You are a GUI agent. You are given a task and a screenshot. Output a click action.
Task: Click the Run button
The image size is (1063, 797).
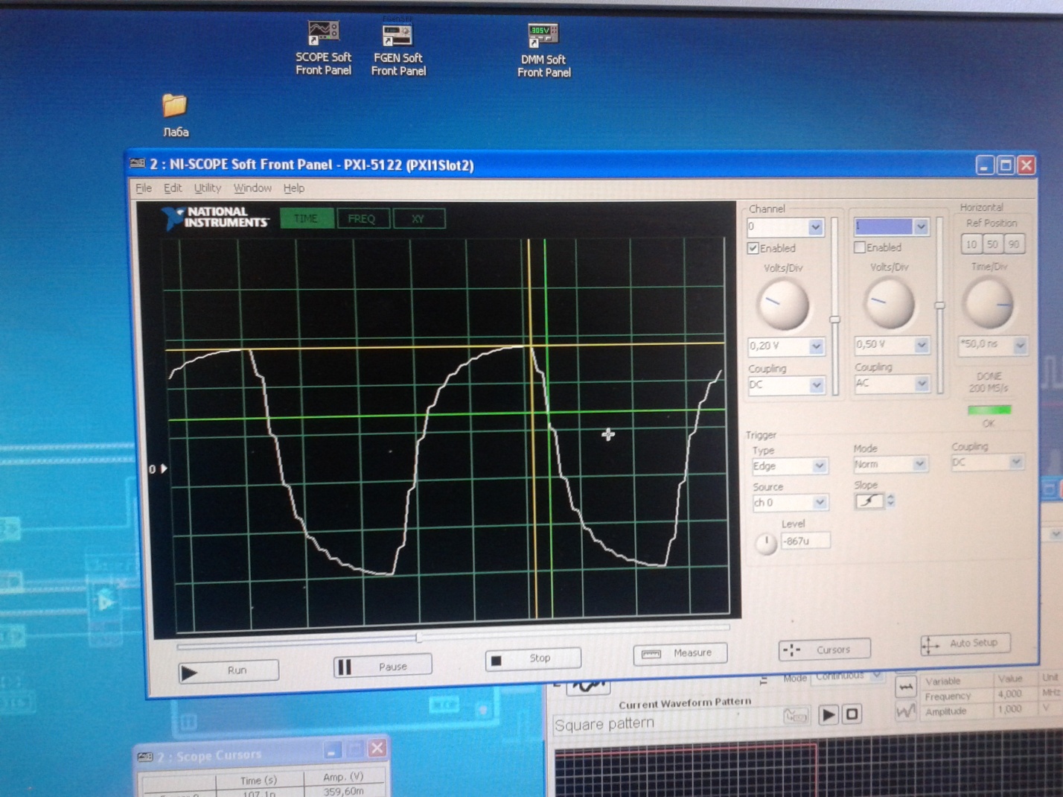(x=229, y=671)
